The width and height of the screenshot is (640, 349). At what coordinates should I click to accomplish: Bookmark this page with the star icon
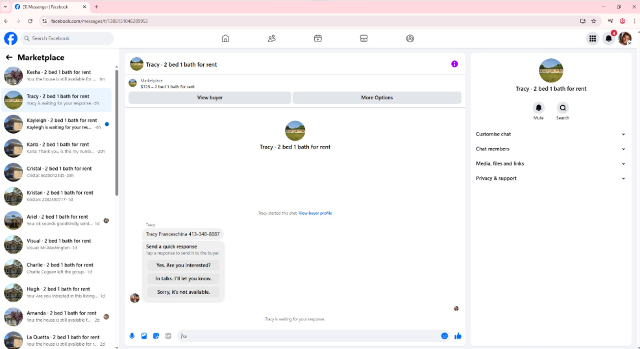(x=594, y=21)
